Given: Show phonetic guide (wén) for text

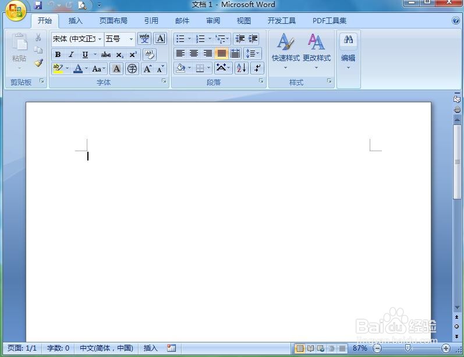Looking at the screenshot, I should point(144,38).
